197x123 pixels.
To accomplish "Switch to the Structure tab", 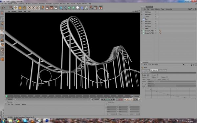I will click(x=149, y=7).
